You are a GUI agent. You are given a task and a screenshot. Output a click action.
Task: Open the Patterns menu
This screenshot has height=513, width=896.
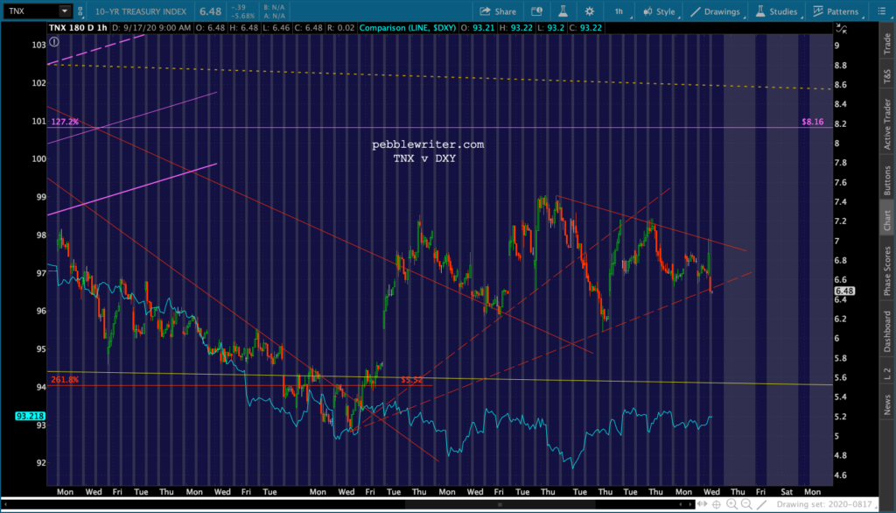[836, 11]
